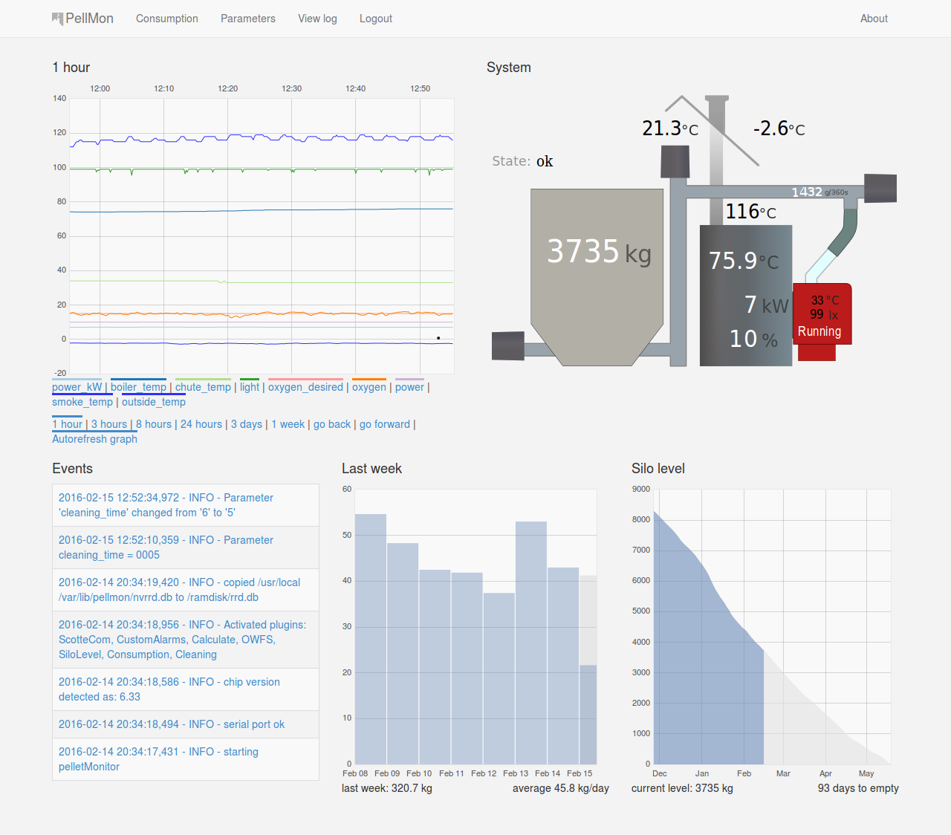Click 93 days to empty text
Screen dimensions: 951x835
pos(858,788)
